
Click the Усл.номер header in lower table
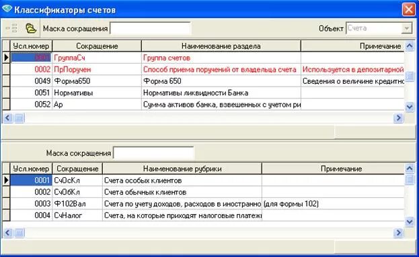(31, 168)
